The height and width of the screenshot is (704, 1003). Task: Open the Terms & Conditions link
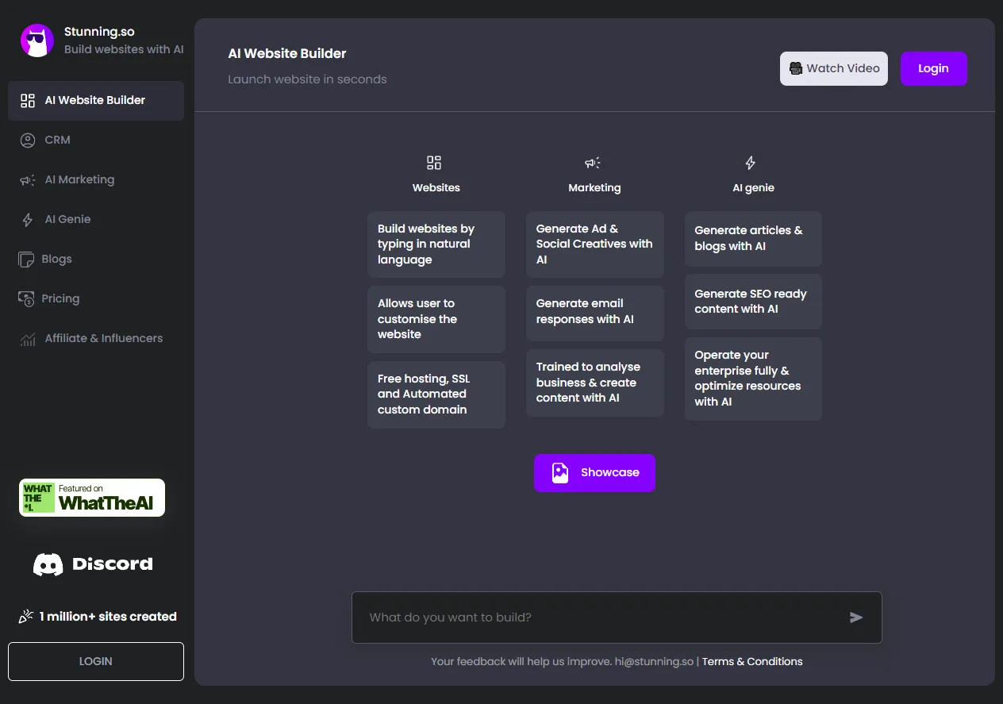[x=752, y=662]
